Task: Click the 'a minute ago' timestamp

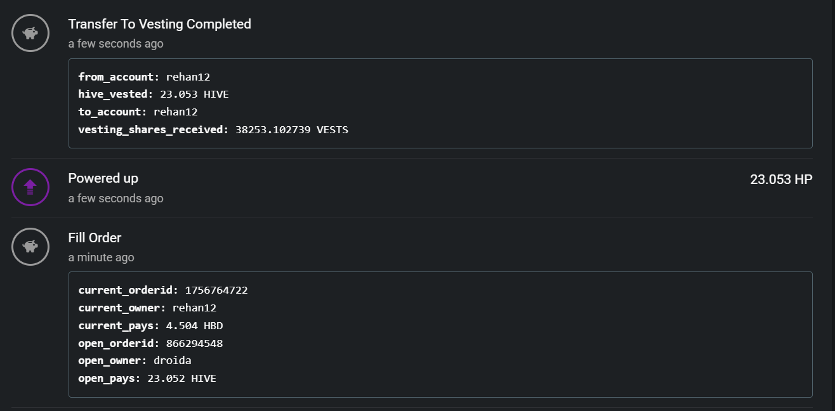Action: click(x=101, y=258)
